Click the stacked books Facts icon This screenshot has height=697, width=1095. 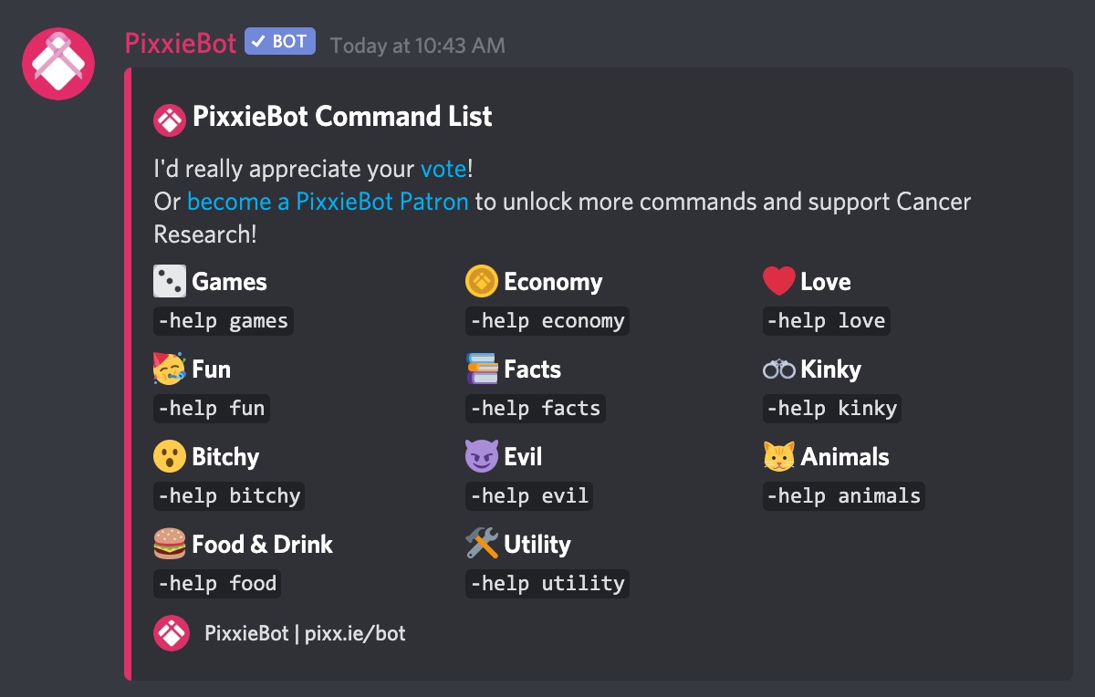tap(482, 369)
